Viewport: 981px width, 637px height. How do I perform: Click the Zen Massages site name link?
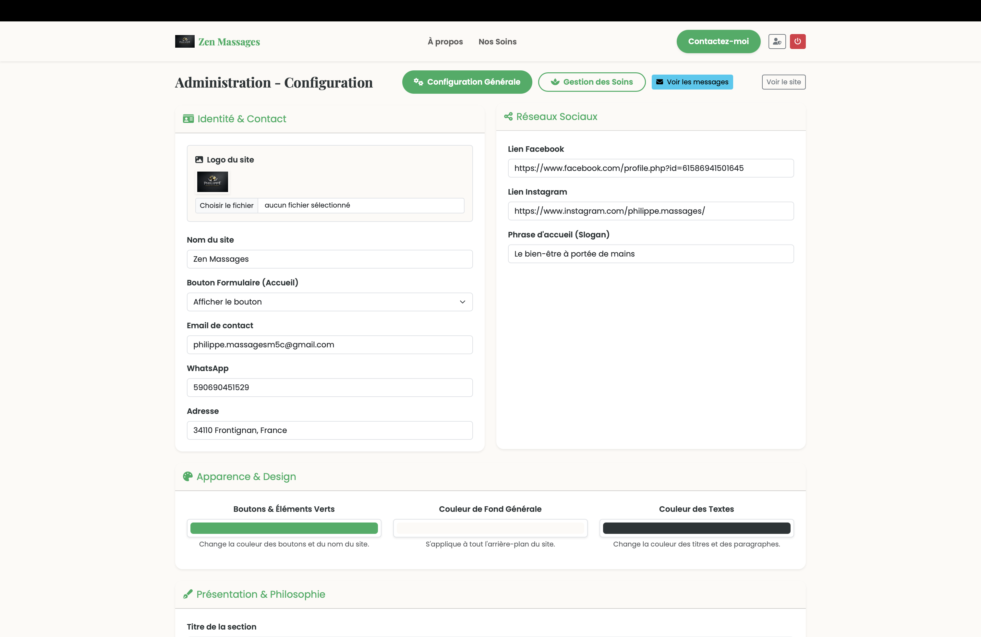pos(229,42)
